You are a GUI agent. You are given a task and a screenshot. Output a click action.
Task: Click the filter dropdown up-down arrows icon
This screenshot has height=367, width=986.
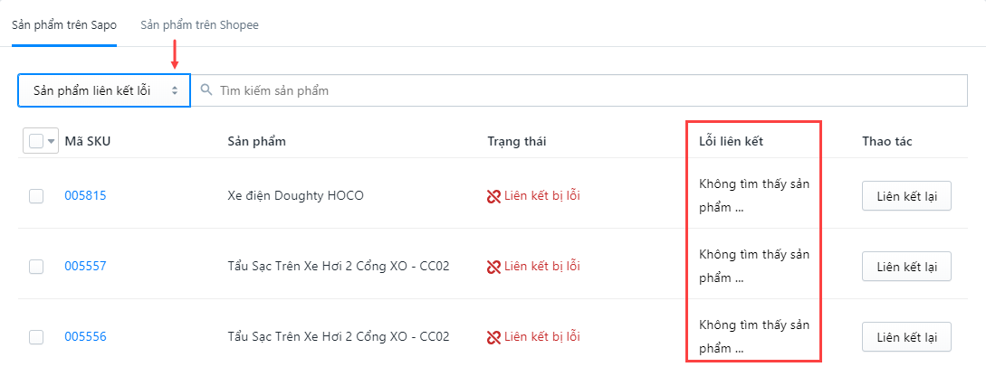click(x=174, y=91)
